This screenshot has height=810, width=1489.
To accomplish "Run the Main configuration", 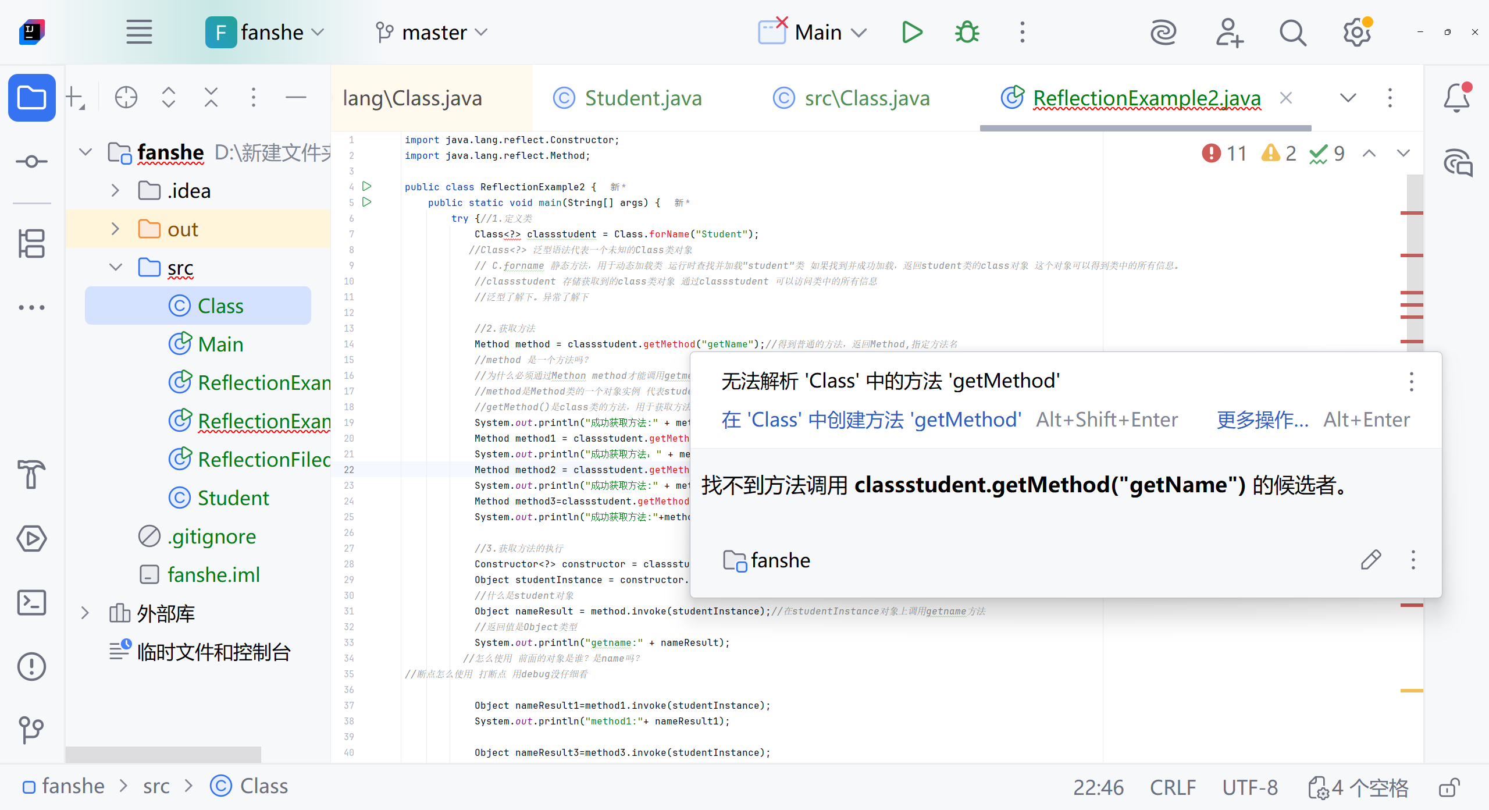I will click(x=911, y=32).
